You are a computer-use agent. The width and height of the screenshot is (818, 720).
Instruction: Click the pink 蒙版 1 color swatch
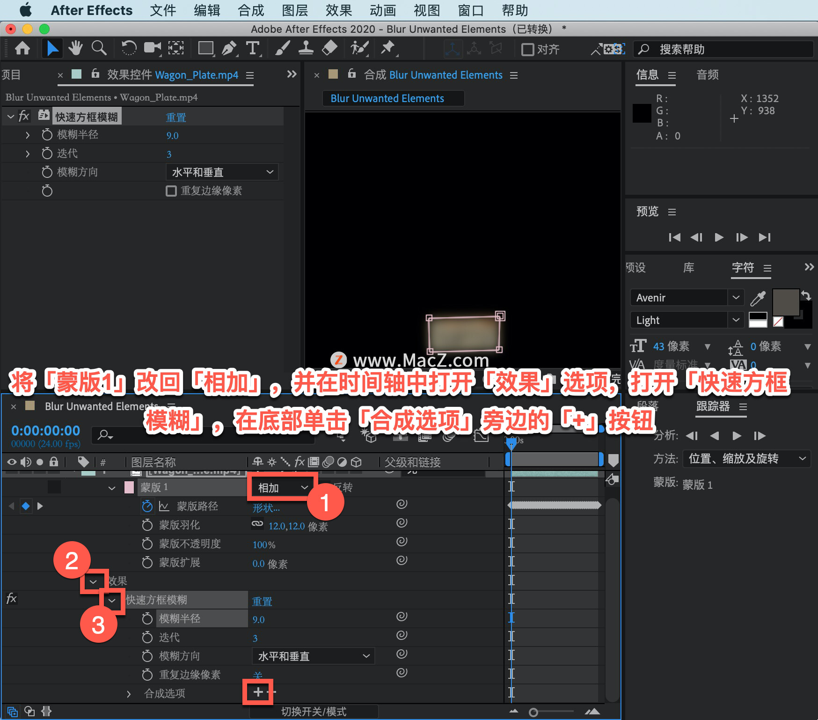point(129,487)
